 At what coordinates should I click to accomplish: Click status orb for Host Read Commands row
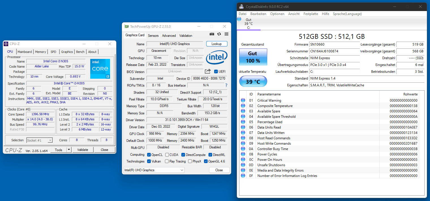point(243,138)
